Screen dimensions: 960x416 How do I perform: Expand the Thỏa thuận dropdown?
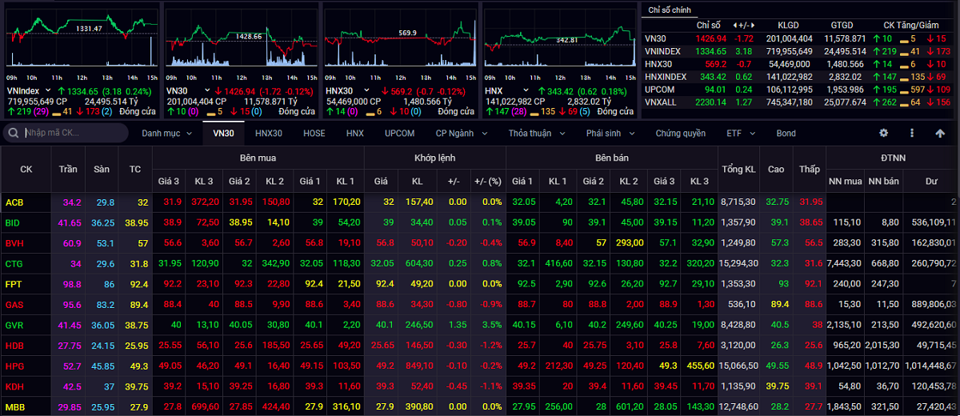click(x=536, y=133)
